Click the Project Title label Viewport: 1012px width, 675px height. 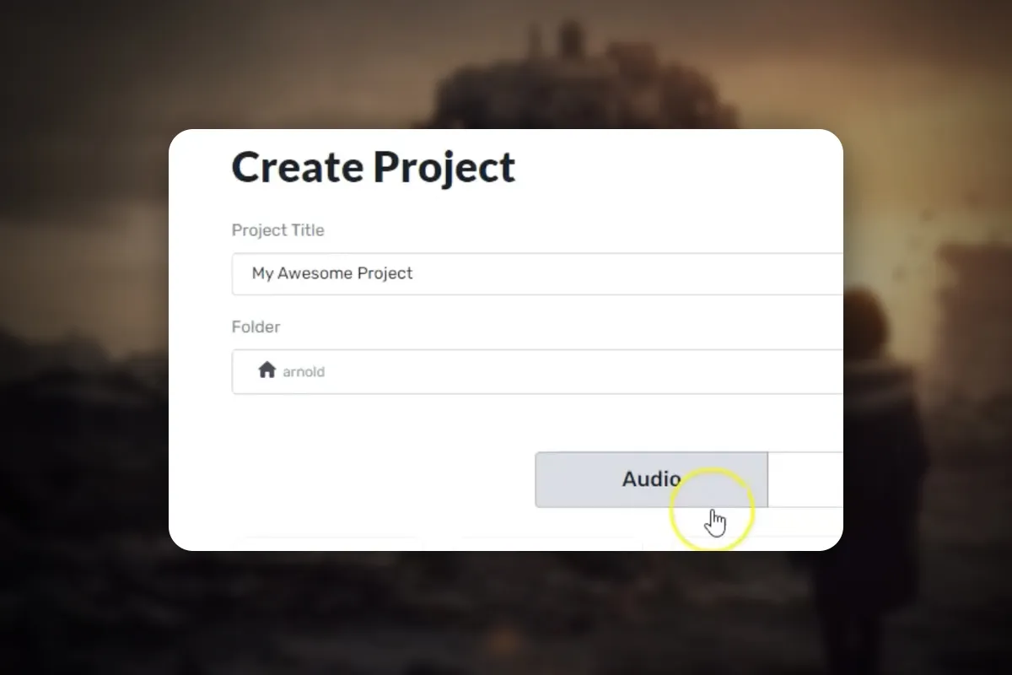(x=277, y=229)
